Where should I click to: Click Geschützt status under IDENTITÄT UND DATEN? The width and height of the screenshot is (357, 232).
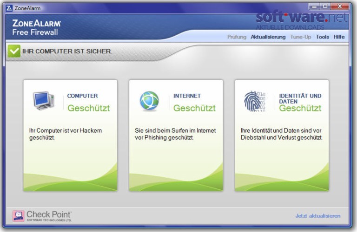pyautogui.click(x=300, y=109)
